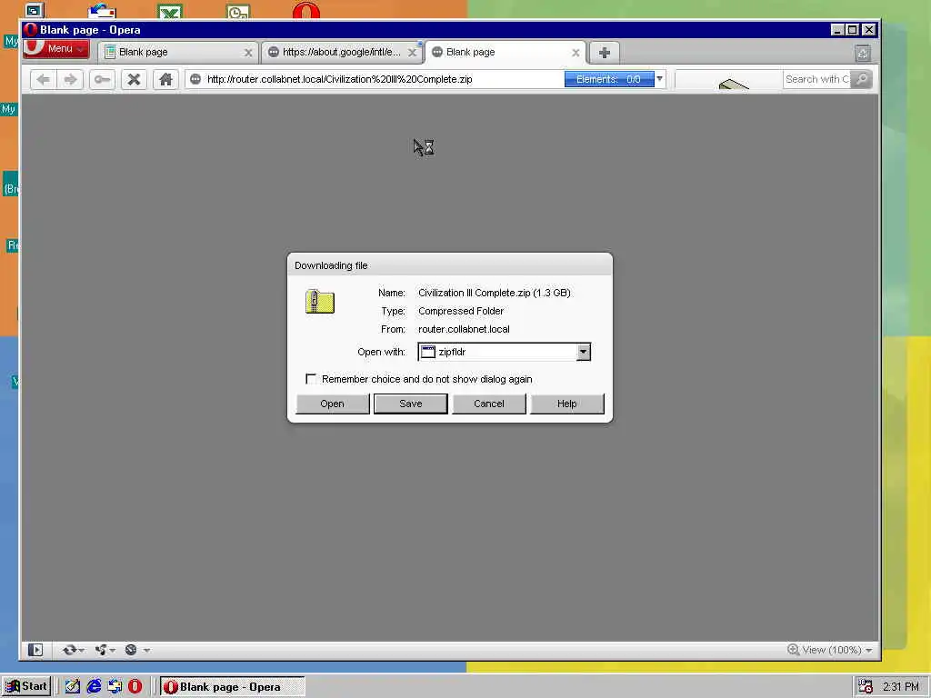Click the zoom magnifier icon in status bar
The image size is (931, 698).
point(793,649)
